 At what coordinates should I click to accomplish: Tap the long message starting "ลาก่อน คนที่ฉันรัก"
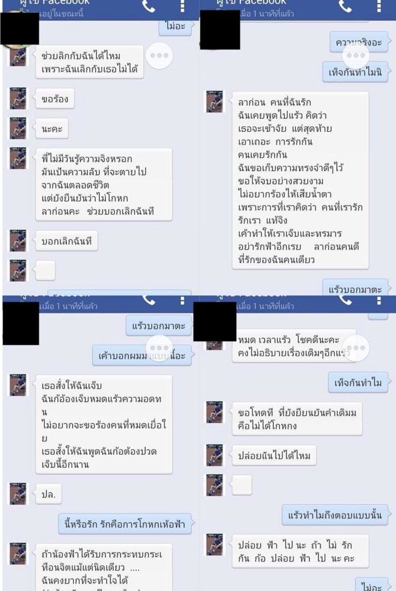pos(301,180)
